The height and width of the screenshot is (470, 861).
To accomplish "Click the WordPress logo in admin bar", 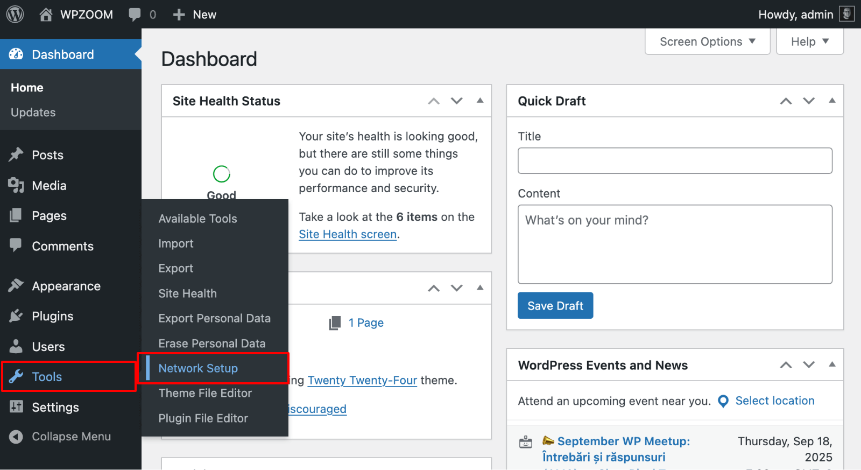I will [x=15, y=15].
